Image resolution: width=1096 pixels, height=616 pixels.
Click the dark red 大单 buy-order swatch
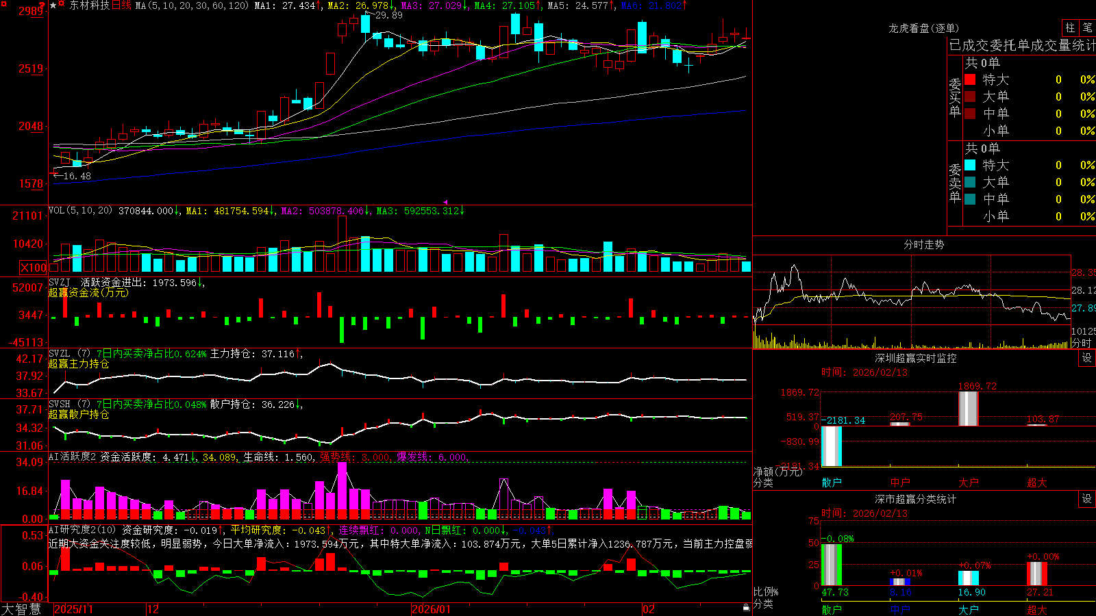[970, 97]
